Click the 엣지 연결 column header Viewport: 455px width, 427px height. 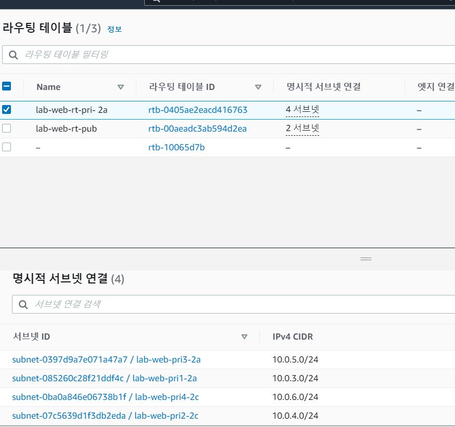436,87
